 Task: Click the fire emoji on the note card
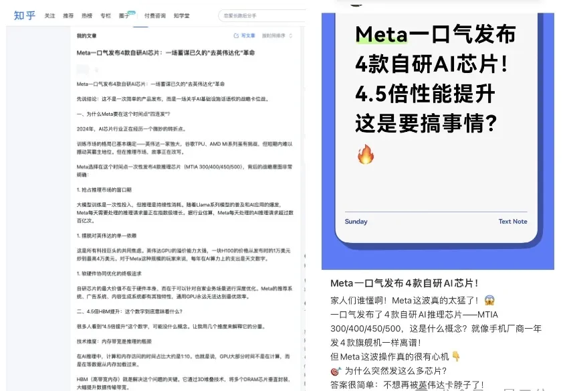pos(366,155)
